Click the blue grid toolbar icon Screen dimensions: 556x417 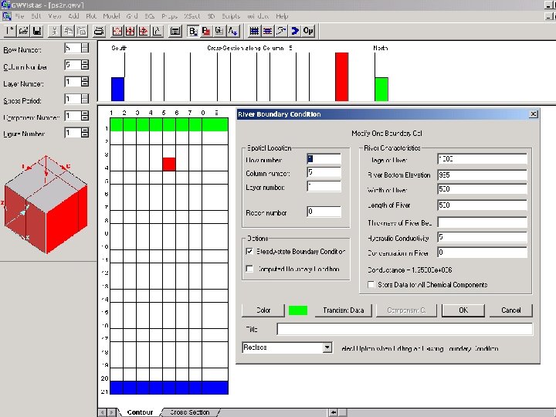point(254,31)
